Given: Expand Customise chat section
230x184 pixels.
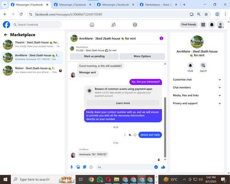Looking at the screenshot, I should [197, 79].
